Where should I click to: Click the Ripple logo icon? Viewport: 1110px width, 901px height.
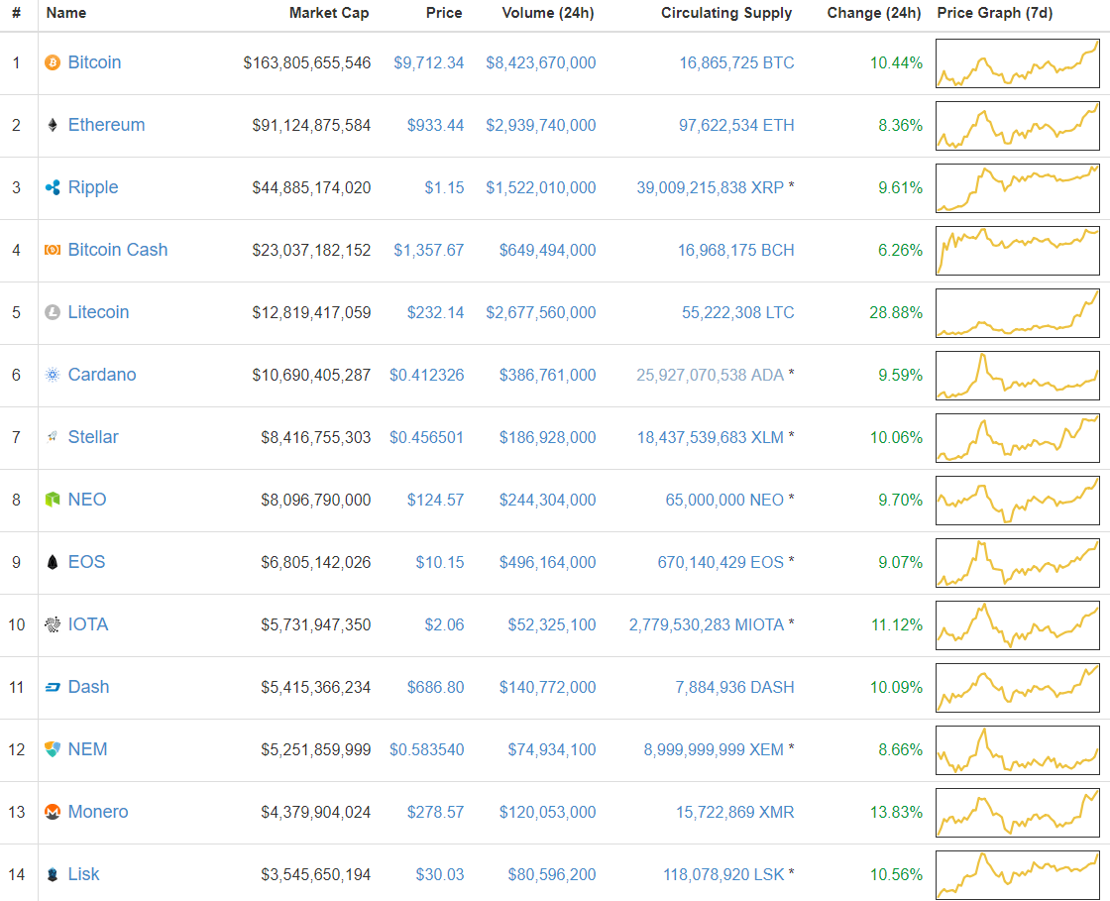tap(53, 187)
